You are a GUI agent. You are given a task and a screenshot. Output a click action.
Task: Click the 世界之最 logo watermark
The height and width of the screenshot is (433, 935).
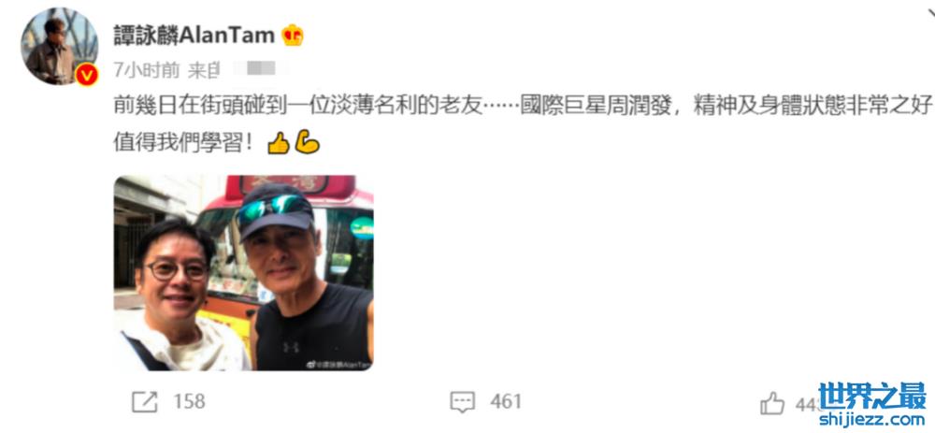point(872,396)
